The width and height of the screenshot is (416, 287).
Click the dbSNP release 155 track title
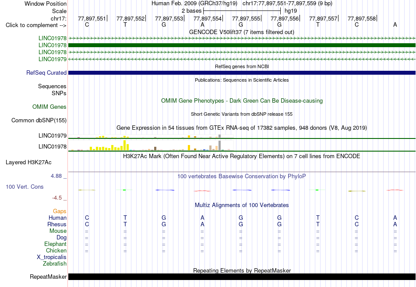242,114
